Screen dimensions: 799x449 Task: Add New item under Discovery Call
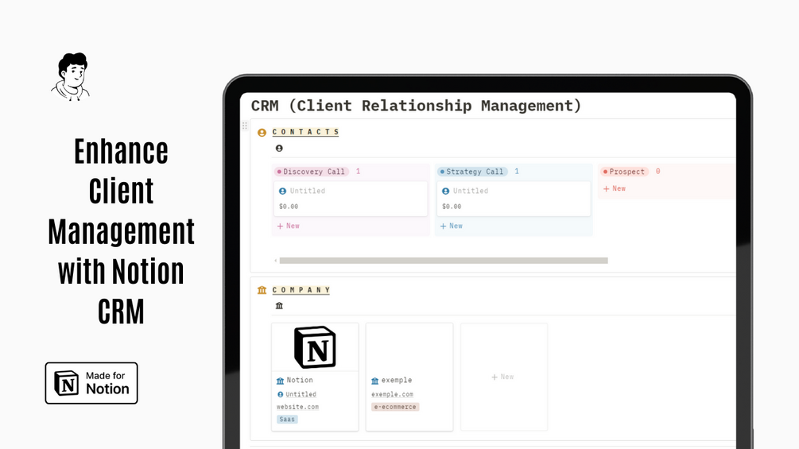(x=289, y=226)
